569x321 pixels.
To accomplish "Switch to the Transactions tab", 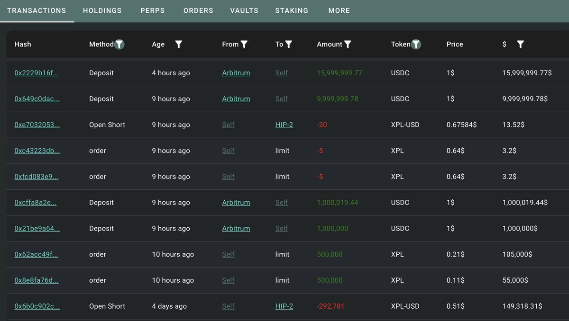I will click(x=37, y=10).
